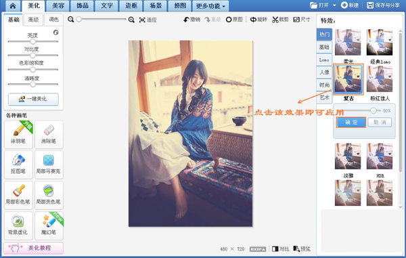Viewport: 406px width, 258px height.
Task: Switch to the 美化 tab
Action: [x=34, y=5]
